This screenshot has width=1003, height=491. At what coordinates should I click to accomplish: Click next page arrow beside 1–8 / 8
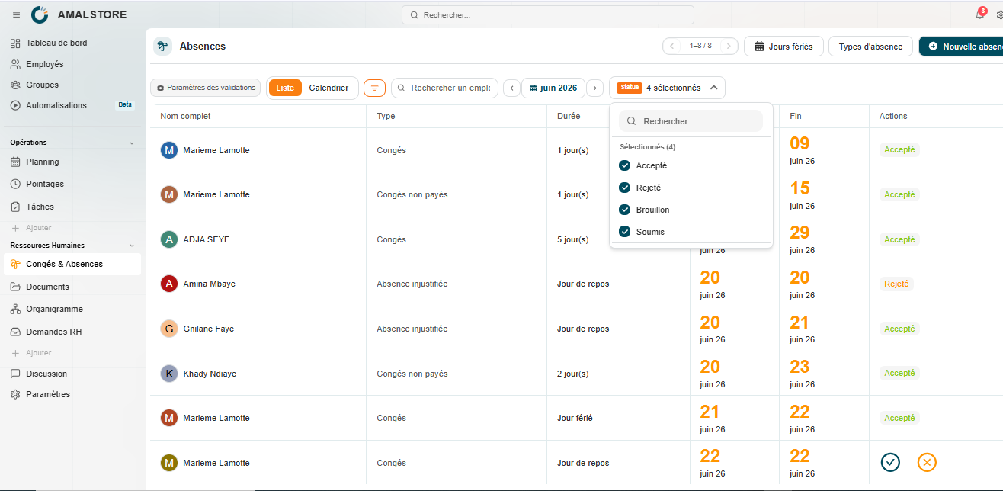729,47
